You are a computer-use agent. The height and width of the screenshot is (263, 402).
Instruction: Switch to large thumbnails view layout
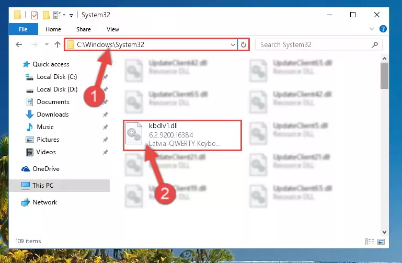381,242
